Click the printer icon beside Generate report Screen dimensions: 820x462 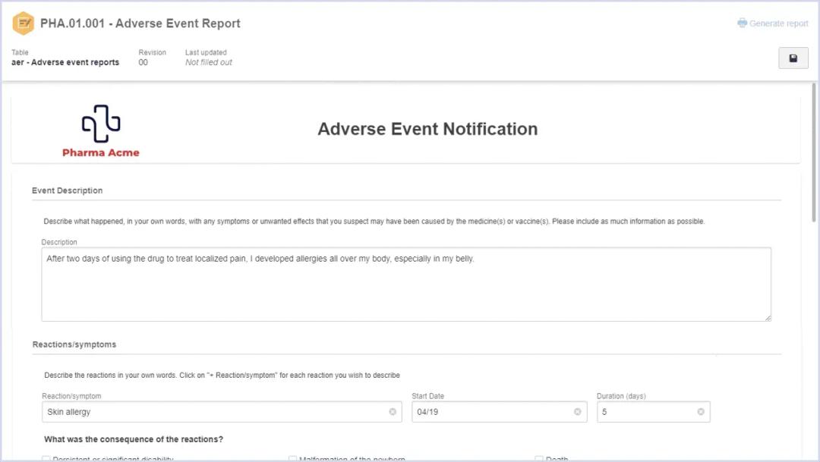click(742, 23)
